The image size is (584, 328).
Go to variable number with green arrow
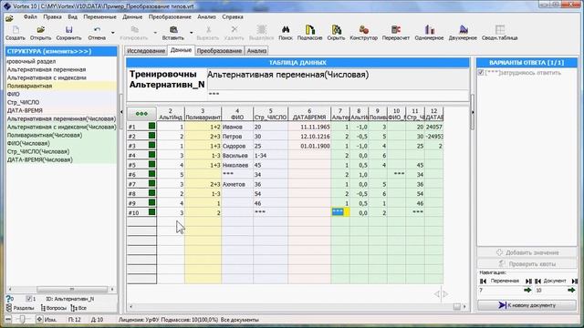(x=527, y=290)
